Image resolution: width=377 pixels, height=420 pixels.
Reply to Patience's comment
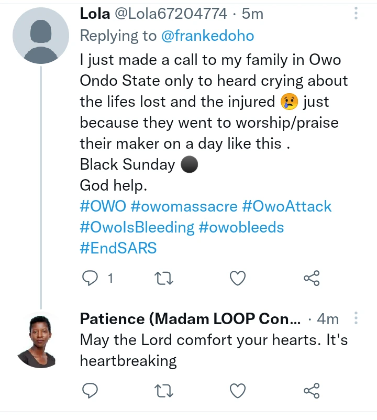click(x=91, y=390)
